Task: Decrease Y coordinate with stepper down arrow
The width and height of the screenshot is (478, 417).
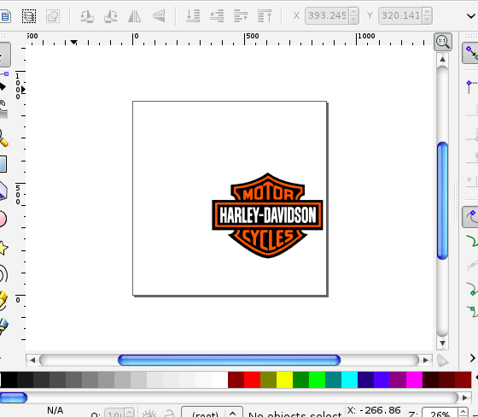Action: pyautogui.click(x=428, y=20)
